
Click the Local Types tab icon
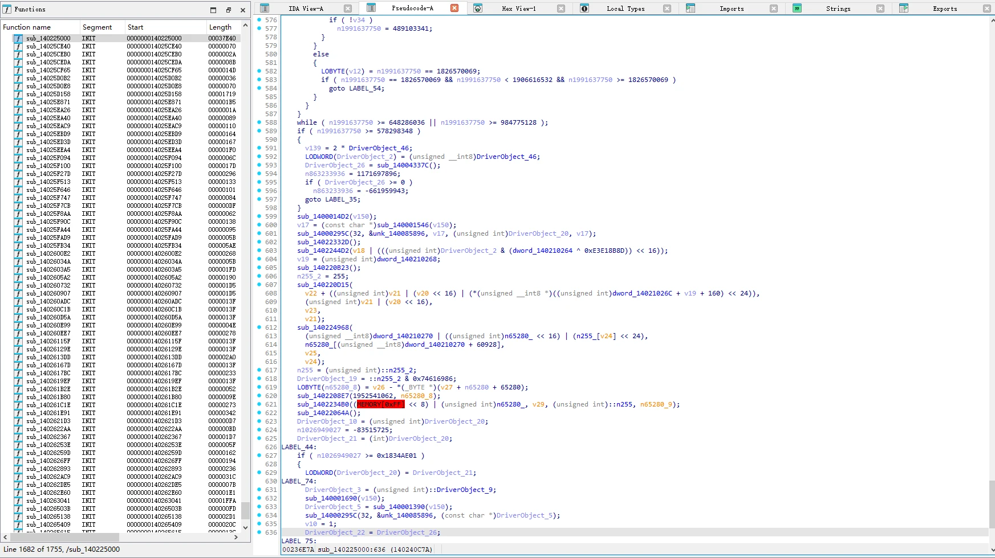584,8
